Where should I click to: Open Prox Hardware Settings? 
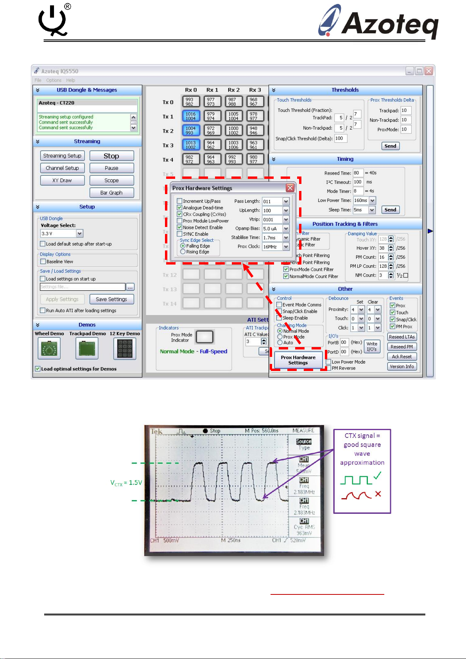[x=298, y=360]
